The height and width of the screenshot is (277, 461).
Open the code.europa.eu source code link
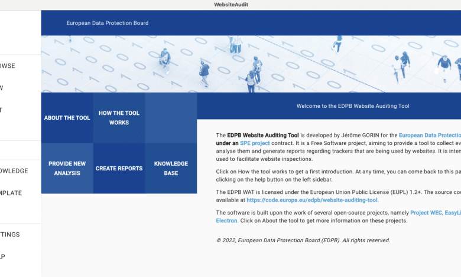(x=312, y=200)
